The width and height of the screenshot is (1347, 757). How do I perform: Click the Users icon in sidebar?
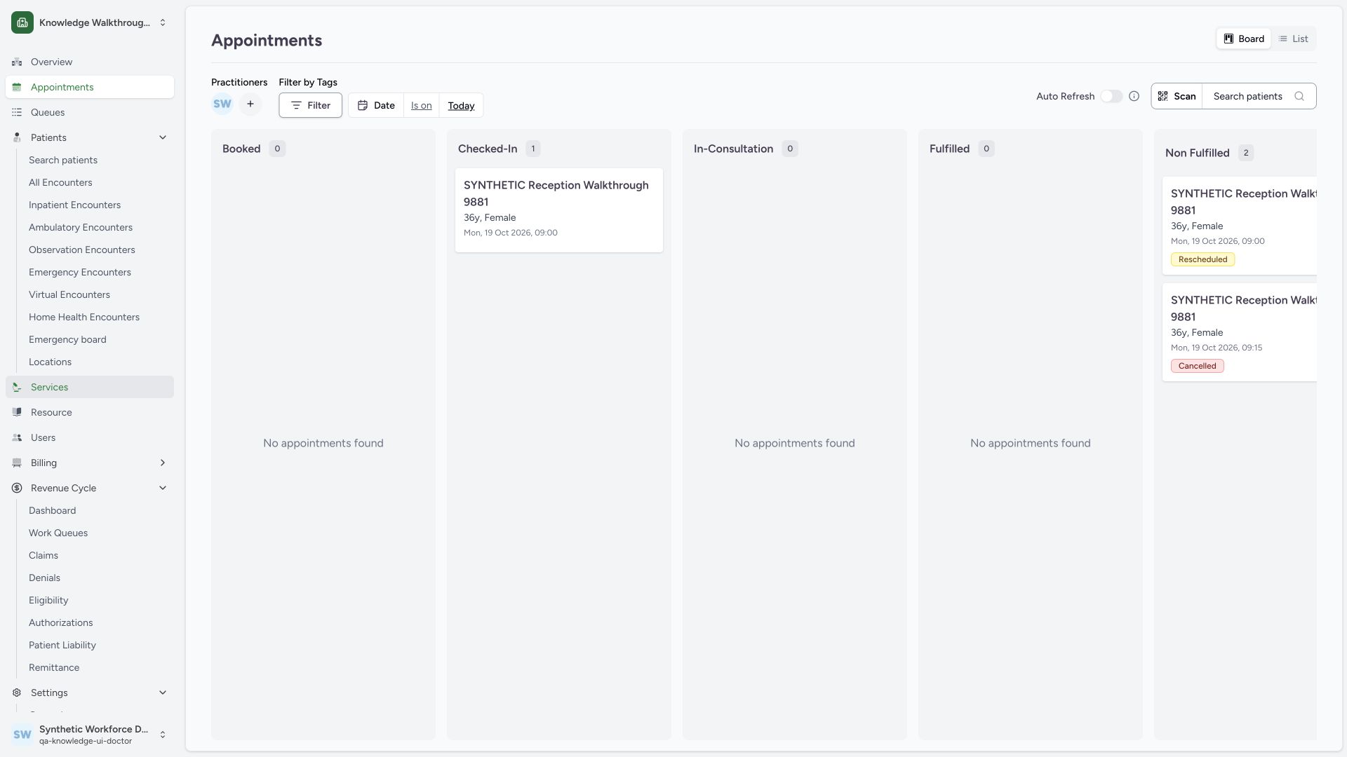click(x=17, y=437)
